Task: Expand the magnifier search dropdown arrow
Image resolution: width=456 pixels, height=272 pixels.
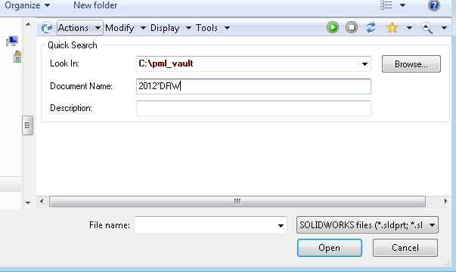Action: point(444,28)
